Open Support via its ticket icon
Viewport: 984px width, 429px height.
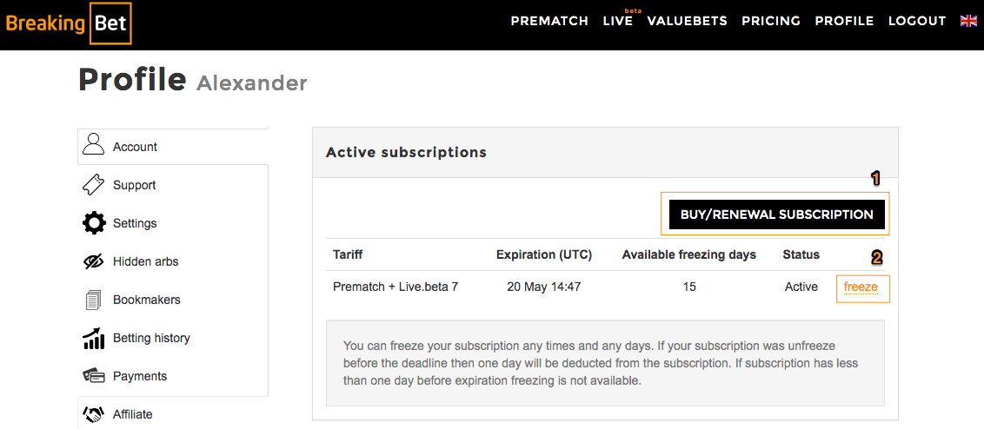click(94, 185)
